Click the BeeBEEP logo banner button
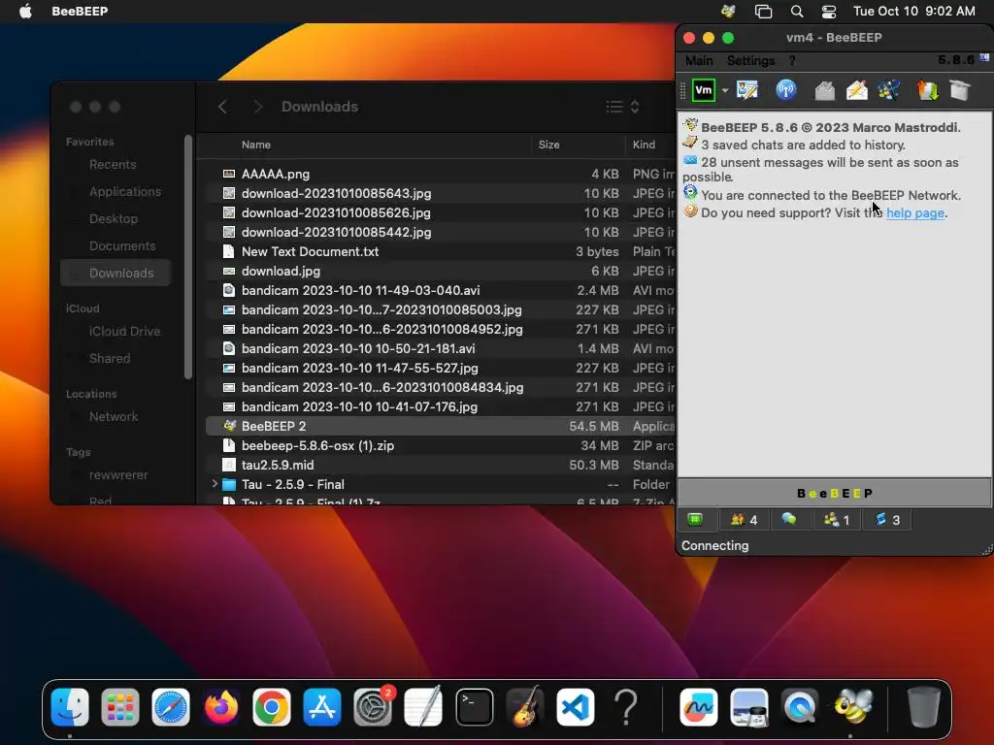 (834, 493)
